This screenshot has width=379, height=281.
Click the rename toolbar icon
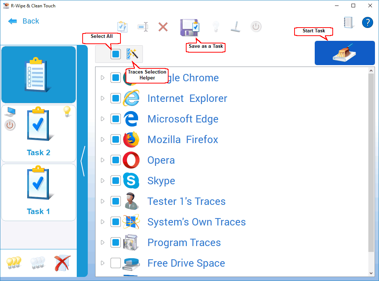click(143, 26)
